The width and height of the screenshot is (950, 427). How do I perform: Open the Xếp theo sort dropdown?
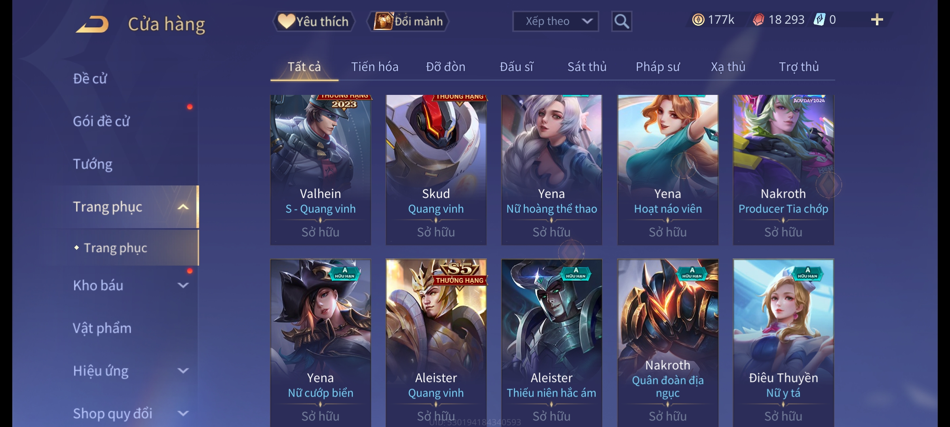555,21
